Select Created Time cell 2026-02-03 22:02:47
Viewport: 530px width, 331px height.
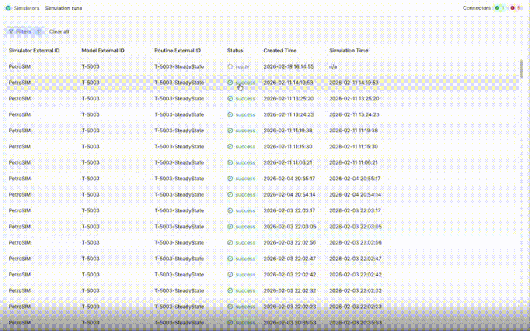(289, 259)
